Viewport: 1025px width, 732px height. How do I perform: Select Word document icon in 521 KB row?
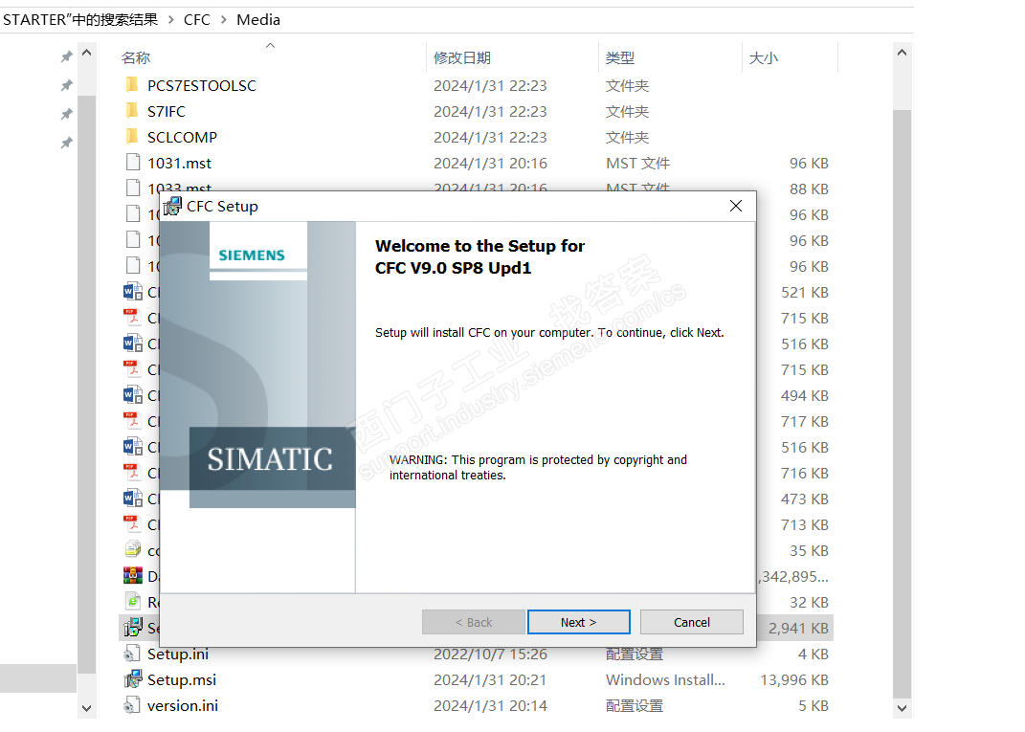point(133,292)
